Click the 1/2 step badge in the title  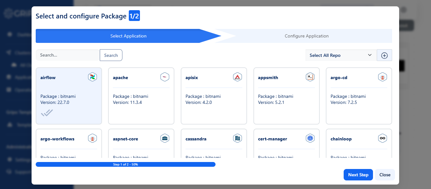(134, 16)
